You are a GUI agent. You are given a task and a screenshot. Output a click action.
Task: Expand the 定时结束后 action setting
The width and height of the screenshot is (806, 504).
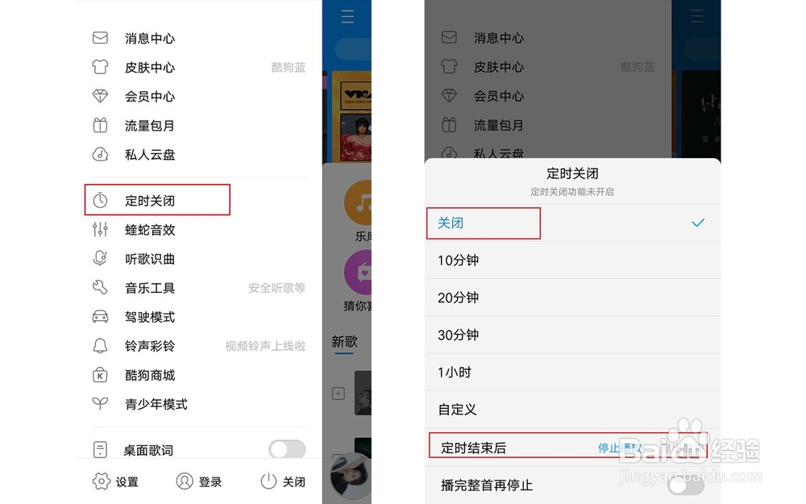click(572, 448)
